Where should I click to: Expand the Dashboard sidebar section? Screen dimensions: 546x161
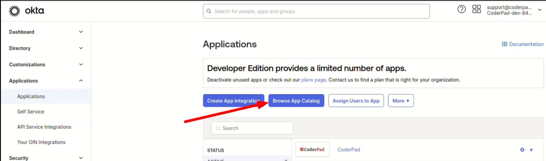81,32
